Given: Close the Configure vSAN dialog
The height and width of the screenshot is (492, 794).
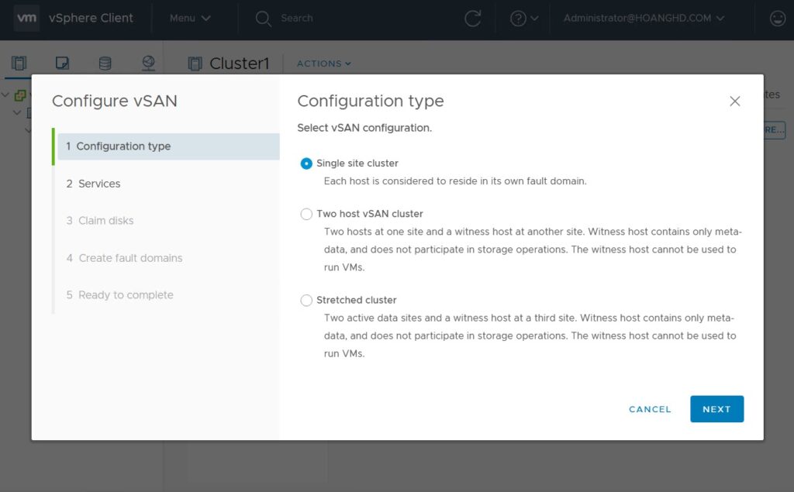Looking at the screenshot, I should point(735,101).
